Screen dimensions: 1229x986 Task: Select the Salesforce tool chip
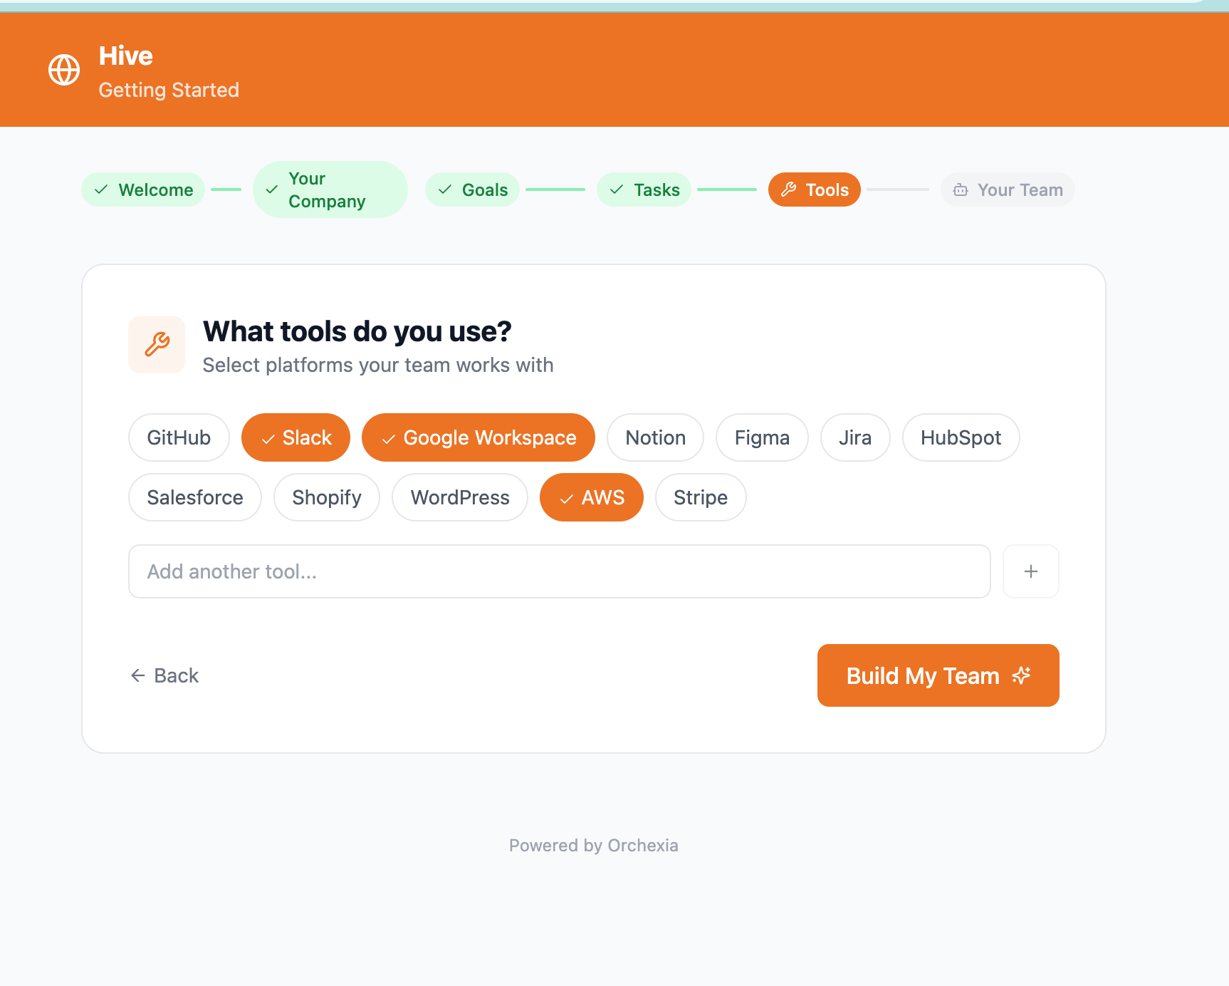pos(195,497)
